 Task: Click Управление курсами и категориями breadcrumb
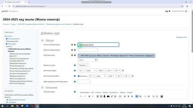click(59, 24)
